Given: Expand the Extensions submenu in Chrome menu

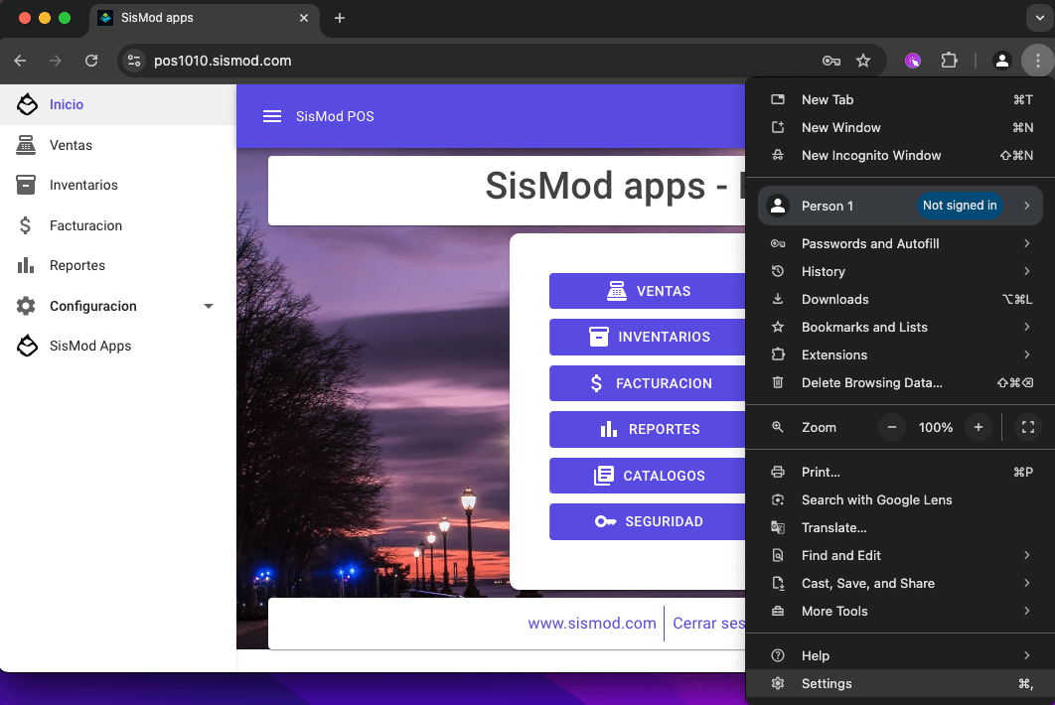Looking at the screenshot, I should pos(1027,354).
